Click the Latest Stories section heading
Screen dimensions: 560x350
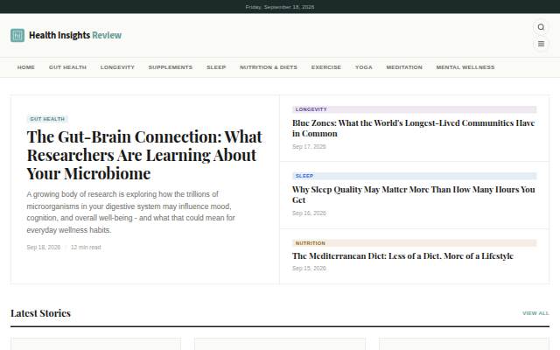coord(41,313)
